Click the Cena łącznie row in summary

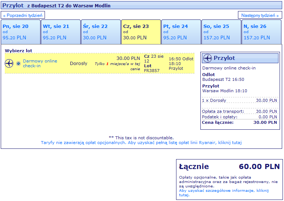(239, 122)
